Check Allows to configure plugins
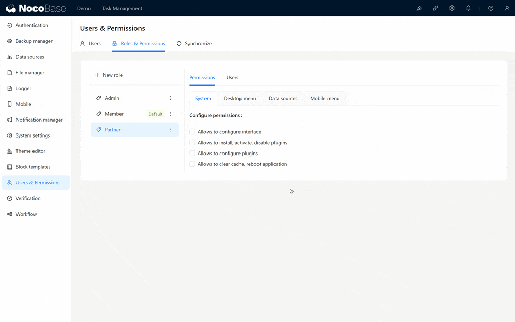The width and height of the screenshot is (515, 322). click(x=192, y=154)
